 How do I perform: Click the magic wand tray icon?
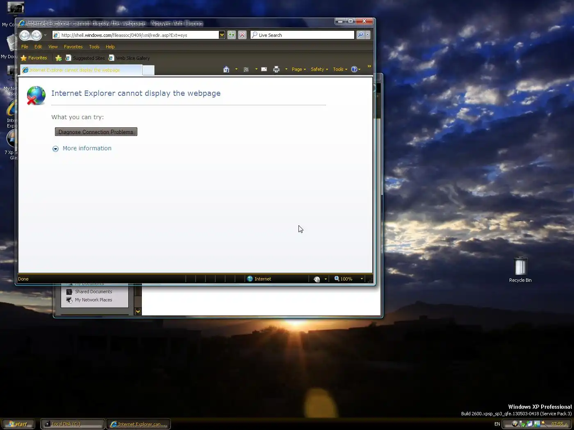544,424
